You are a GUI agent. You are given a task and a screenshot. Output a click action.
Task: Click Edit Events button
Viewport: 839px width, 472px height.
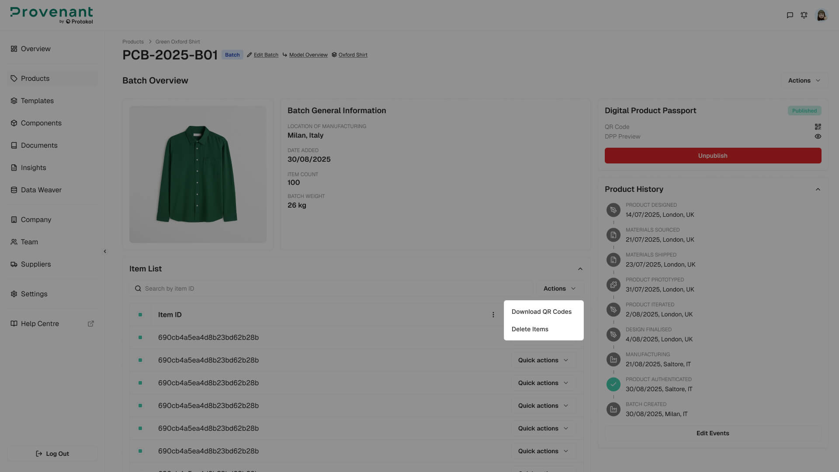[x=713, y=433]
